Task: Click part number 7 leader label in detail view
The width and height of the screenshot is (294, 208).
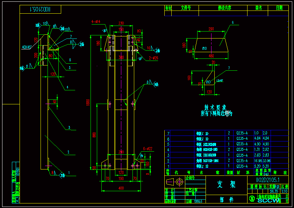Action: pos(229,68)
